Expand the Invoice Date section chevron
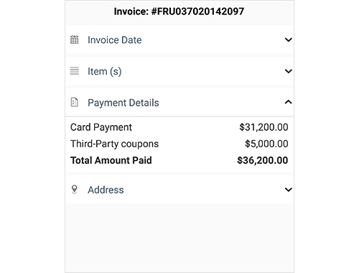The width and height of the screenshot is (359, 273). [x=289, y=40]
